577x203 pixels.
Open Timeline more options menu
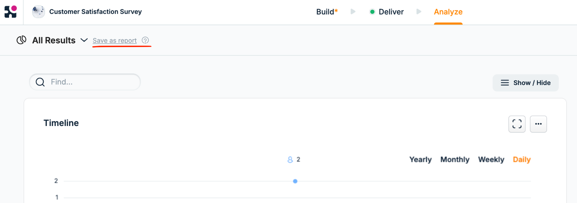[538, 124]
